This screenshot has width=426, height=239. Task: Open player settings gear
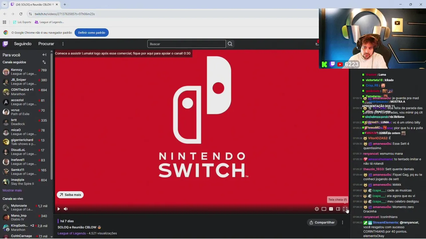point(317,209)
